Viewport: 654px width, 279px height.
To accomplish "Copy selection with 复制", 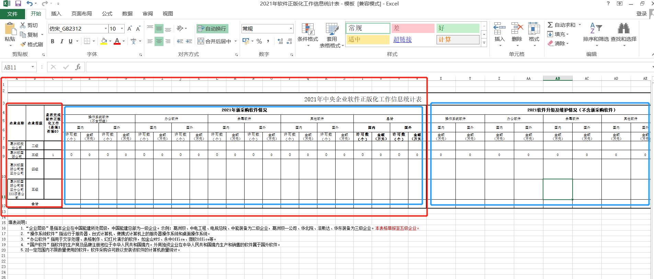I will (29, 35).
